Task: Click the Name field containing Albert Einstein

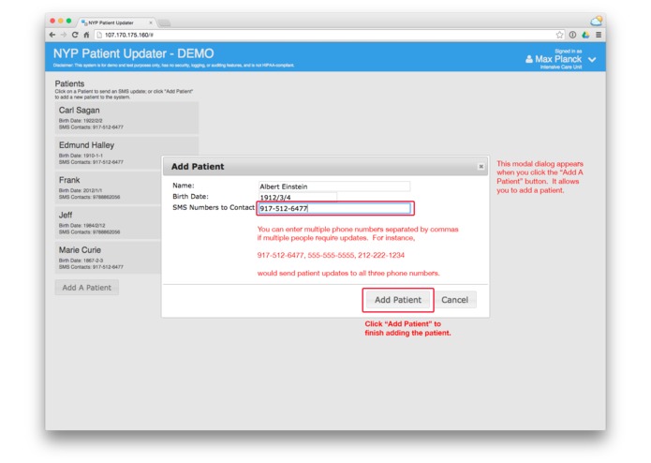Action: pos(334,187)
